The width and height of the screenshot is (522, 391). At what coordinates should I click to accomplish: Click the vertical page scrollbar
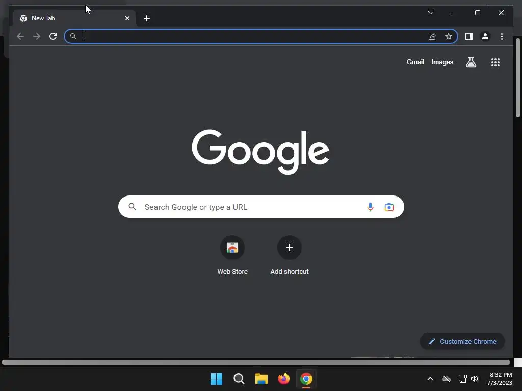(518, 78)
